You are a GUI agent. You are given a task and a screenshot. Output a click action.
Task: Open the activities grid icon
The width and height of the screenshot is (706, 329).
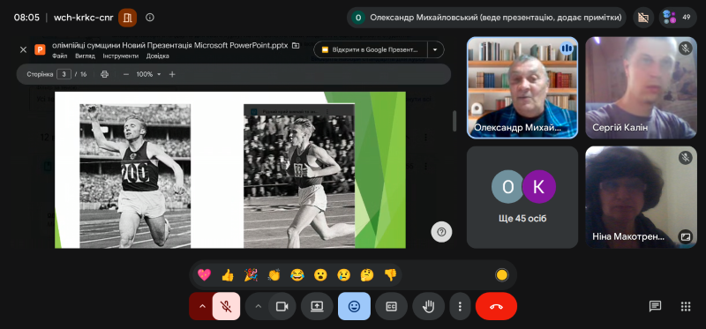point(686,306)
